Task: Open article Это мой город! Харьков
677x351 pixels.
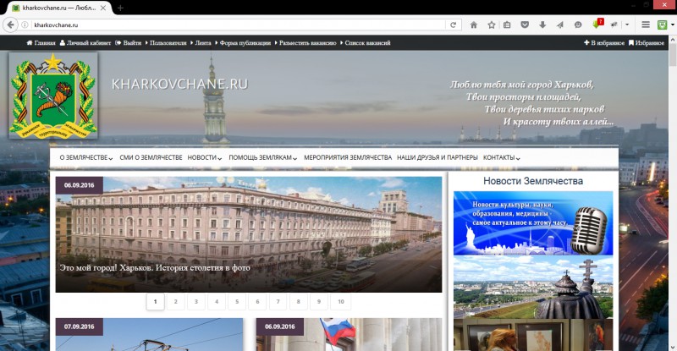Action: click(x=155, y=267)
